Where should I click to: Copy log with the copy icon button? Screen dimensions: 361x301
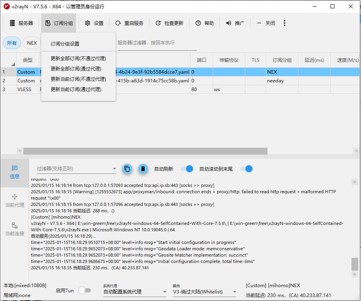click(x=127, y=169)
